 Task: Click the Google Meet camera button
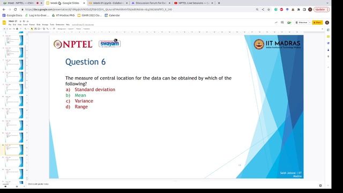(x=289, y=23)
